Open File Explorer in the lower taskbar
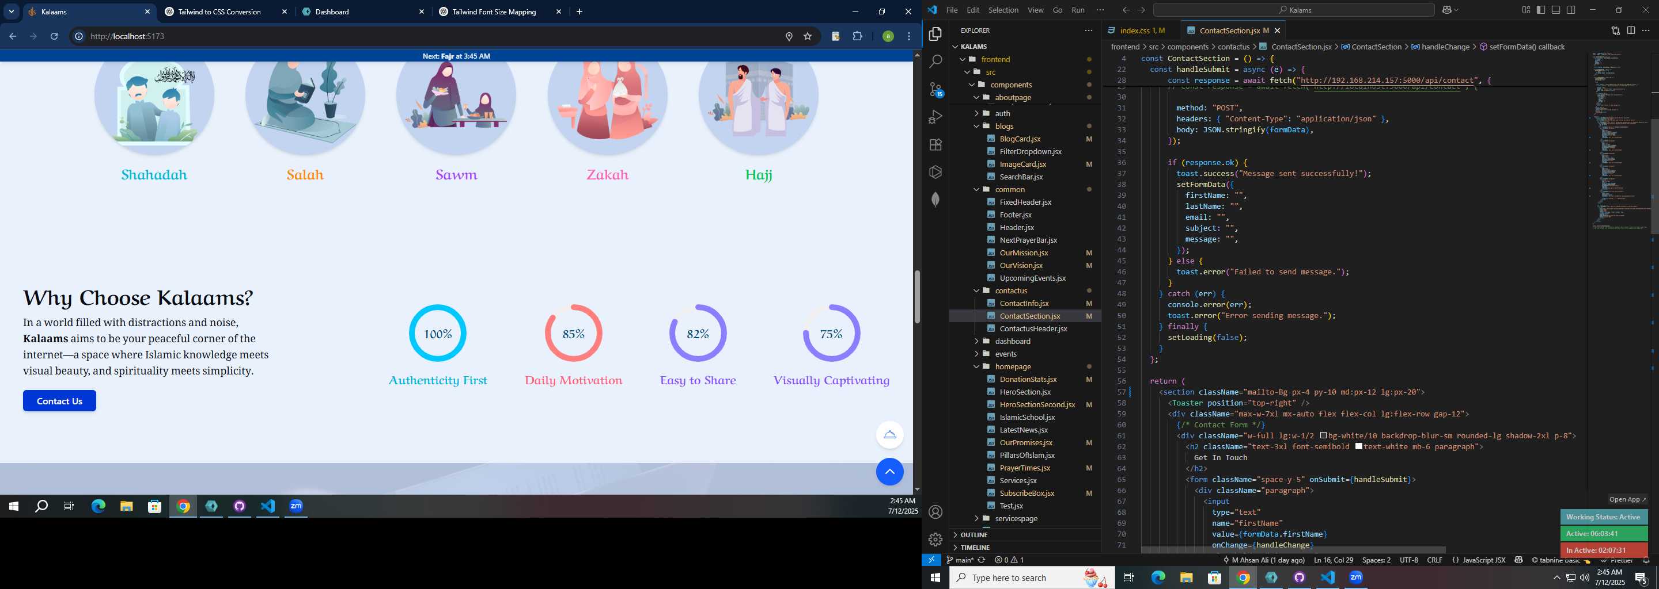The height and width of the screenshot is (589, 1659). tap(1186, 577)
